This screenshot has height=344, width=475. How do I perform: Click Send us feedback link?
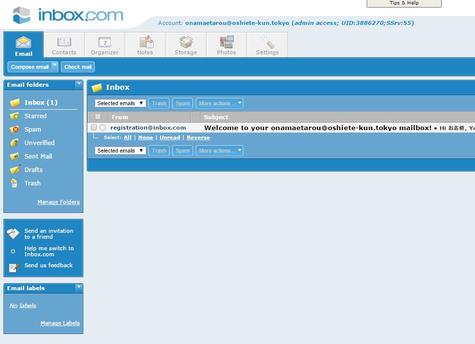(x=48, y=265)
